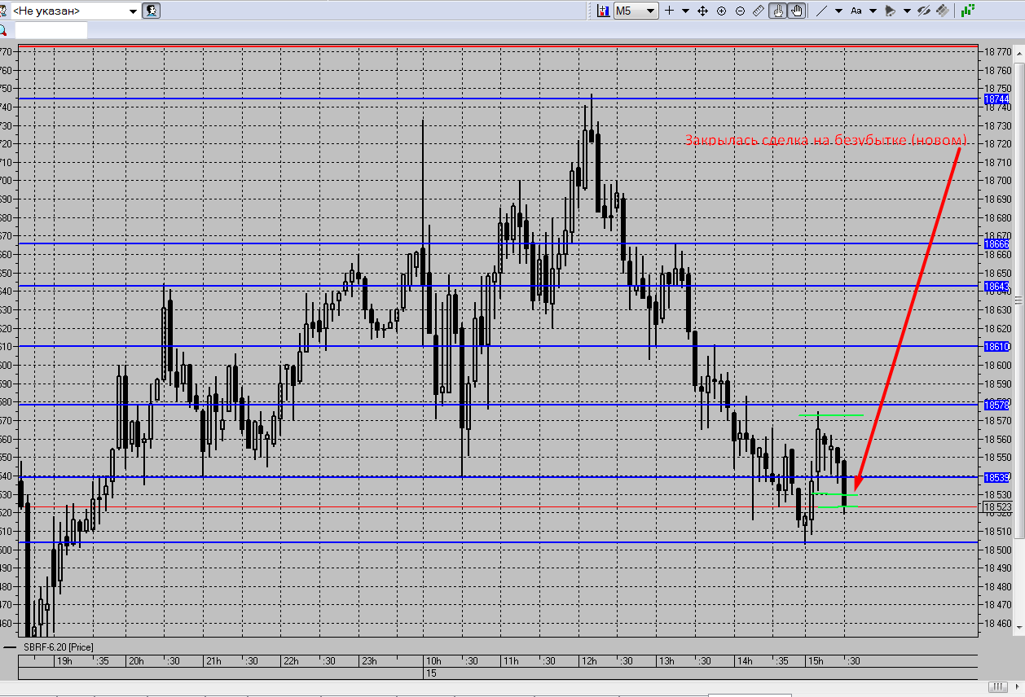Open the chart type settings icon
Image resolution: width=1025 pixels, height=697 pixels.
tap(604, 11)
